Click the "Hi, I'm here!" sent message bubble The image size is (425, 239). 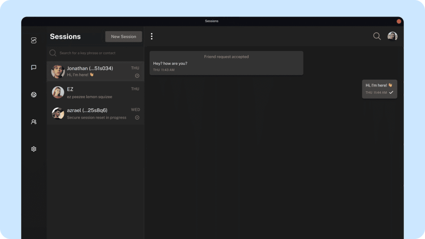click(x=379, y=89)
